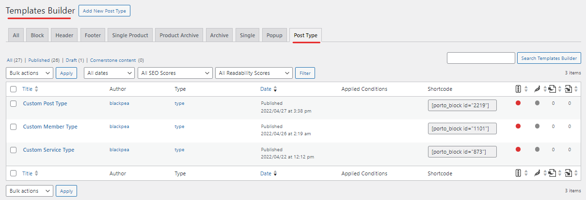Screen dimensions: 586x200
Task: Sort by received internal links icon in header
Action: coord(569,89)
